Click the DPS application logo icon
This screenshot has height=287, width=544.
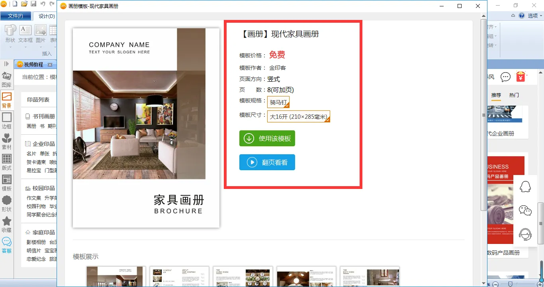click(x=4, y=4)
